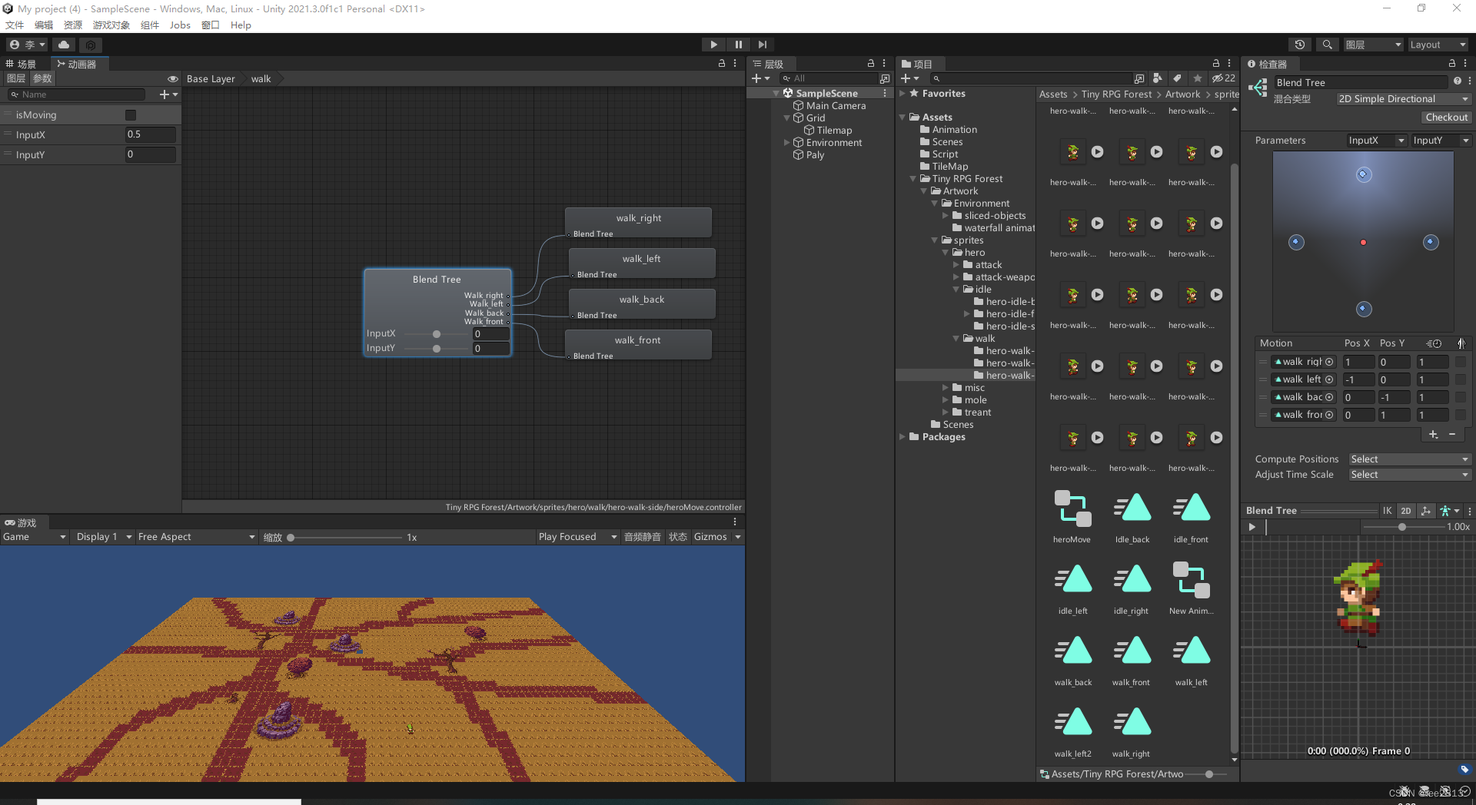Select the idle_front animation clip
Image resolution: width=1476 pixels, height=805 pixels.
click(1191, 516)
